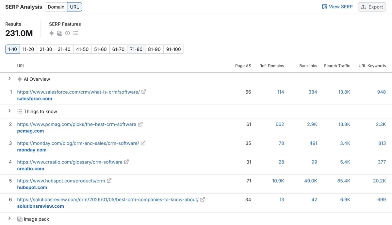Click list icon in Things to know row
Image resolution: width=392 pixels, height=225 pixels.
point(20,112)
